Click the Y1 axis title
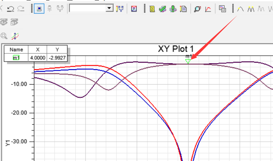 8,143
